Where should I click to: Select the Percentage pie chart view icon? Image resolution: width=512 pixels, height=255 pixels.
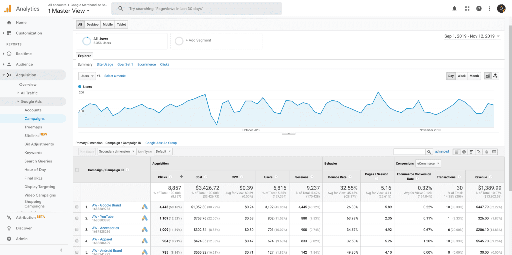(x=464, y=152)
